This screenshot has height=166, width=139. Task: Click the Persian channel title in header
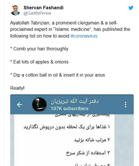(x=75, y=101)
